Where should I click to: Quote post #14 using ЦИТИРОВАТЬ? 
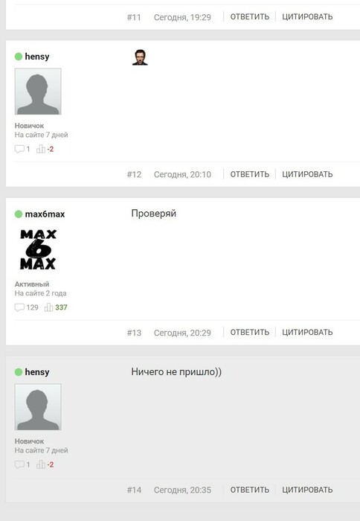pos(307,490)
